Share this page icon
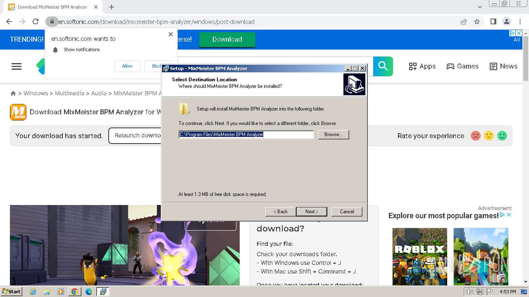The width and height of the screenshot is (529, 297). pyautogui.click(x=464, y=21)
